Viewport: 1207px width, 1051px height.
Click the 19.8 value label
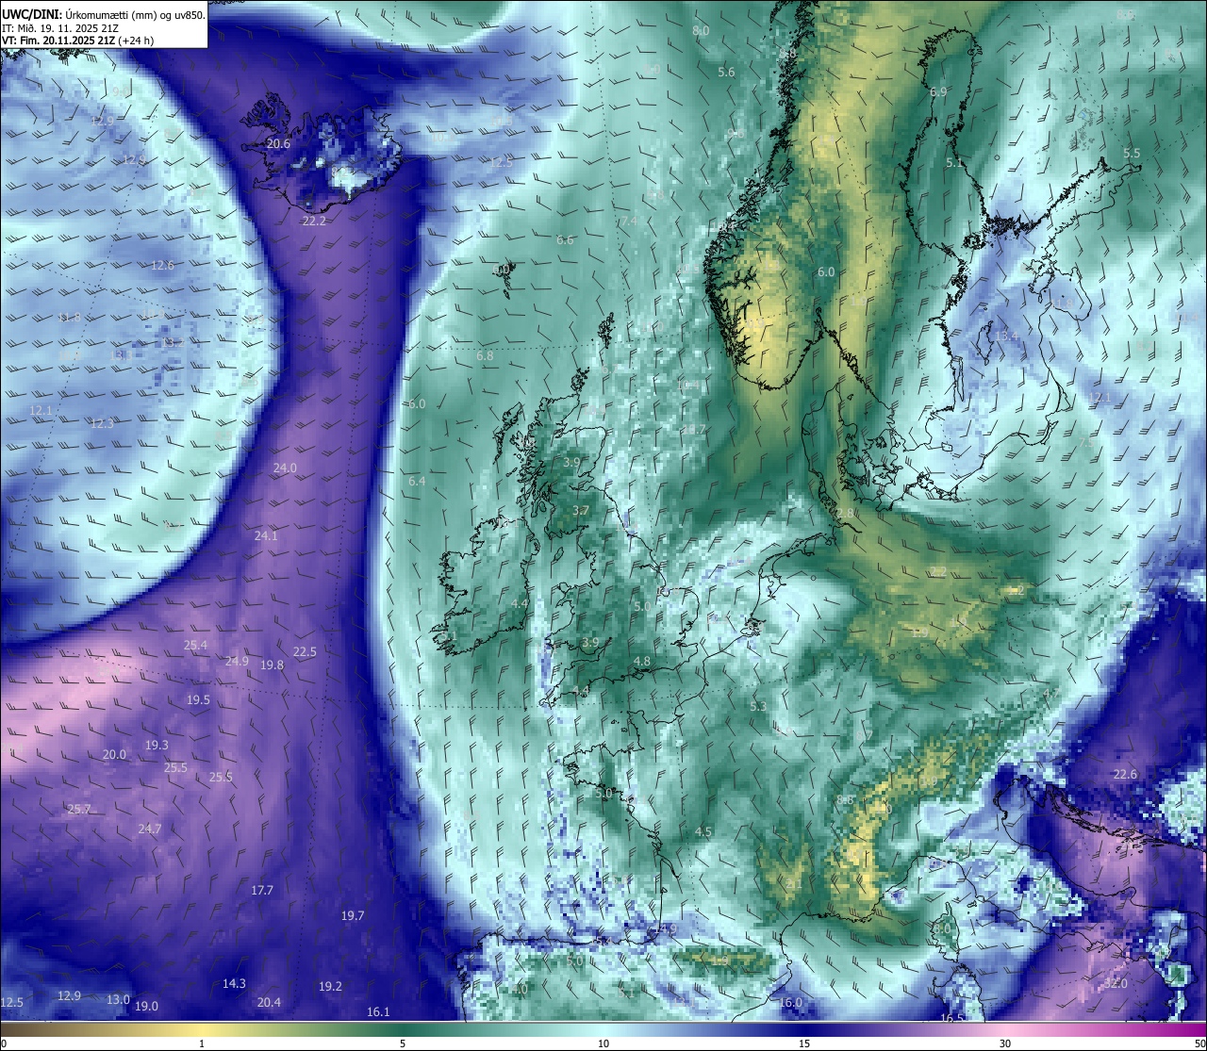[272, 665]
